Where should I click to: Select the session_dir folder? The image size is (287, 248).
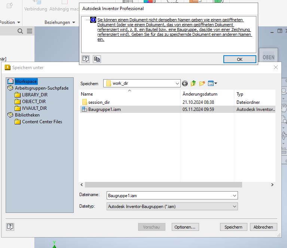pos(99,102)
